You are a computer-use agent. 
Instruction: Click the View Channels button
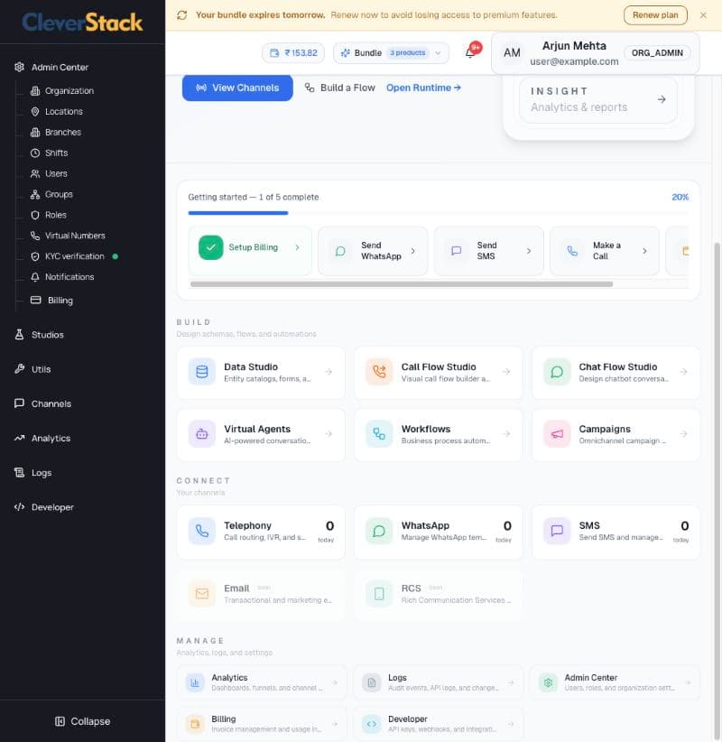[237, 88]
